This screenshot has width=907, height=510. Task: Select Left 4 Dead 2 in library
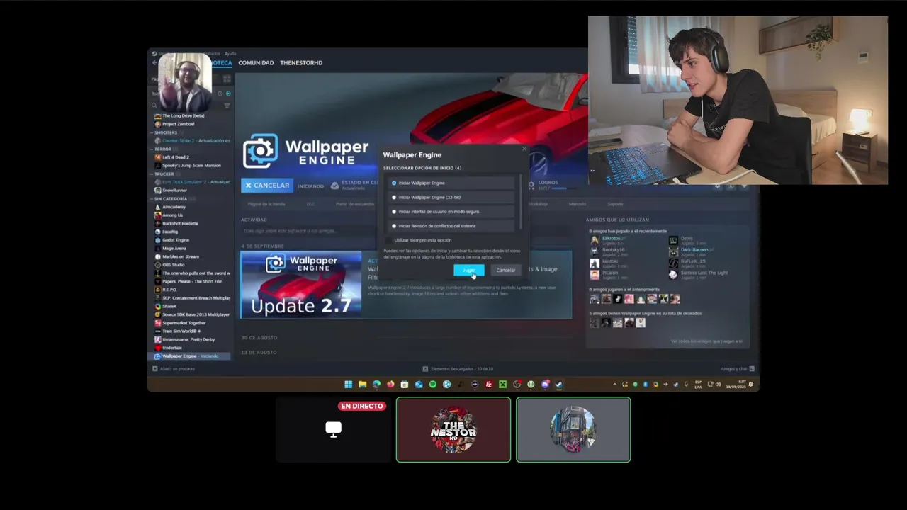175,157
